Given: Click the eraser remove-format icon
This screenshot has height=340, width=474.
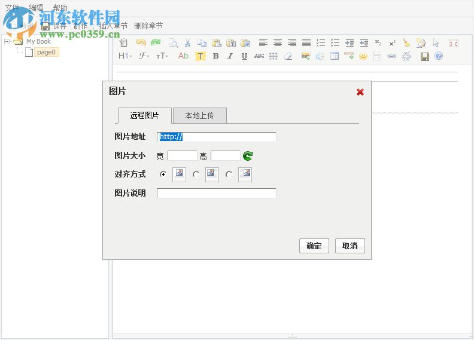Looking at the screenshot, I should (288, 56).
